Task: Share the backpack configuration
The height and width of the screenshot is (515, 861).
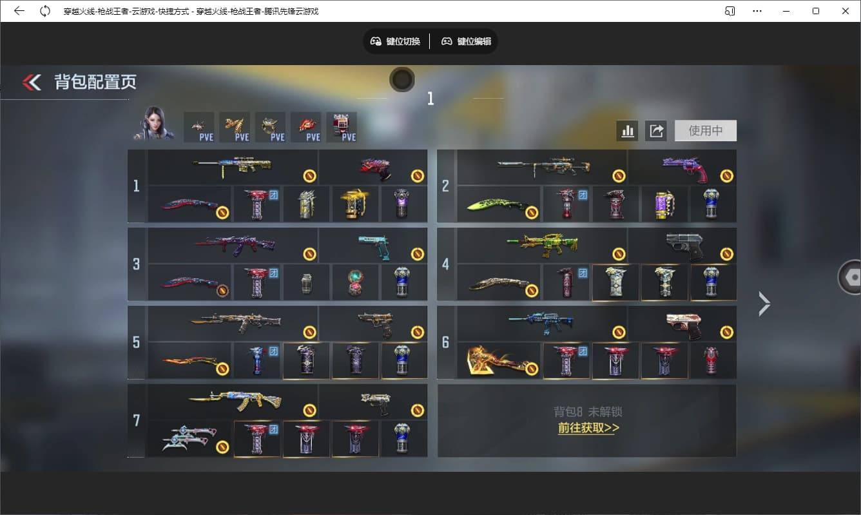Action: [x=656, y=131]
